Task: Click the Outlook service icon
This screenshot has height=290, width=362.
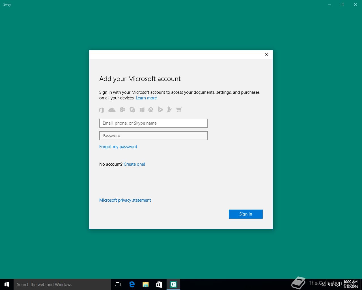Action: (x=122, y=110)
